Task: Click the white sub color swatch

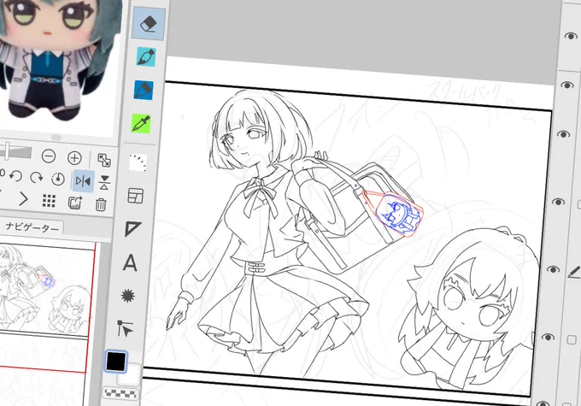Action: (131, 375)
